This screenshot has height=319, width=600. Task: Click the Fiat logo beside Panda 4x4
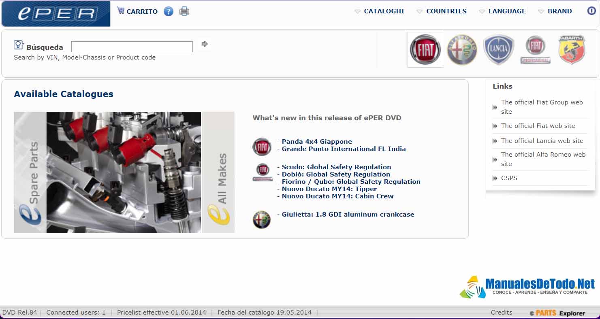262,147
